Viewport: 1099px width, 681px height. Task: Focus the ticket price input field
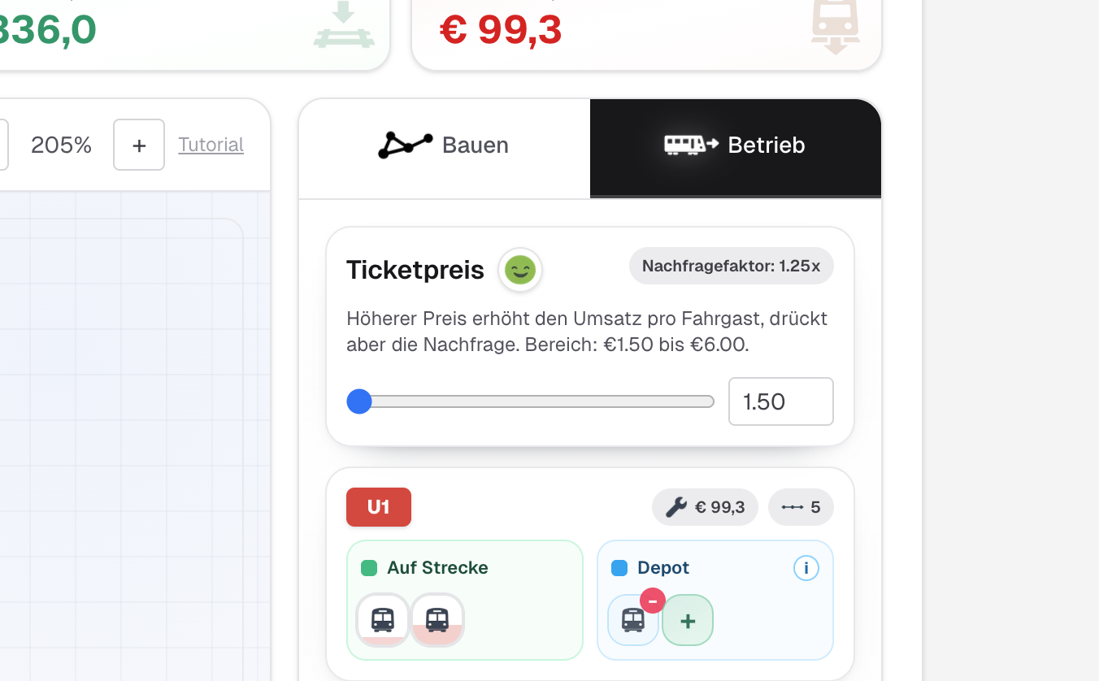[780, 401]
